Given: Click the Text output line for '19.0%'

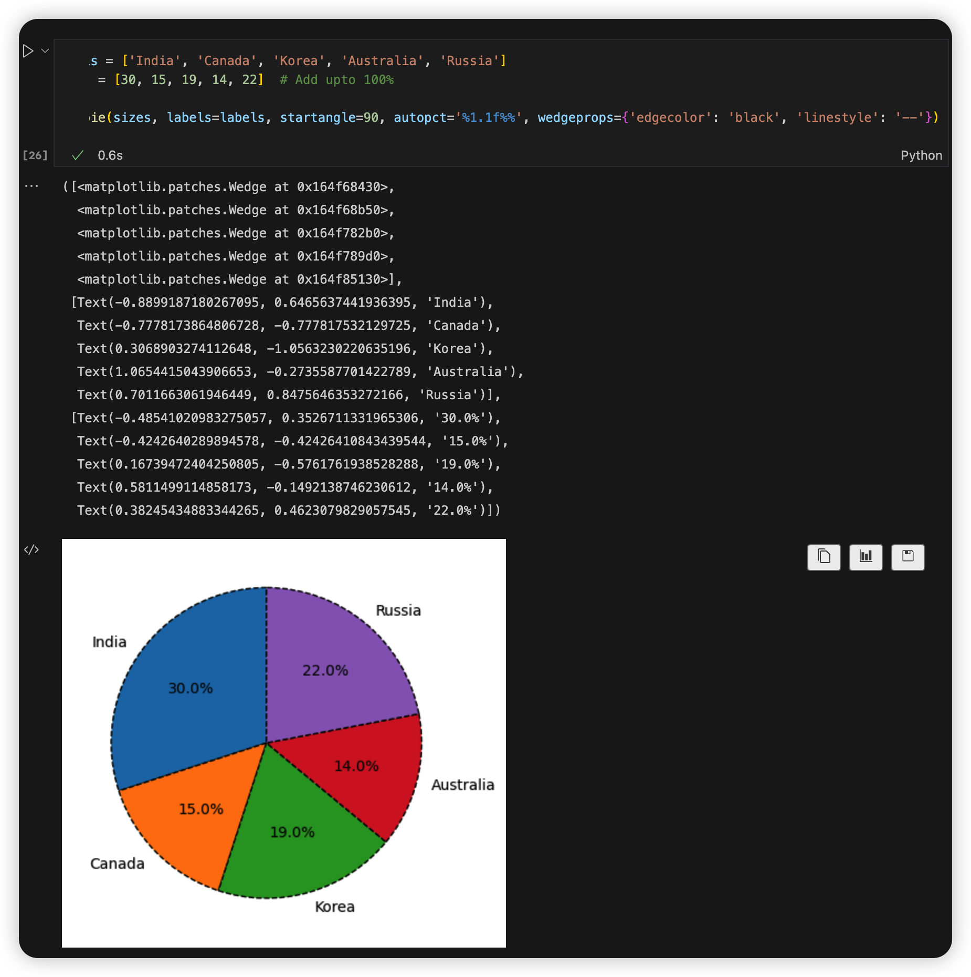Looking at the screenshot, I should (289, 464).
